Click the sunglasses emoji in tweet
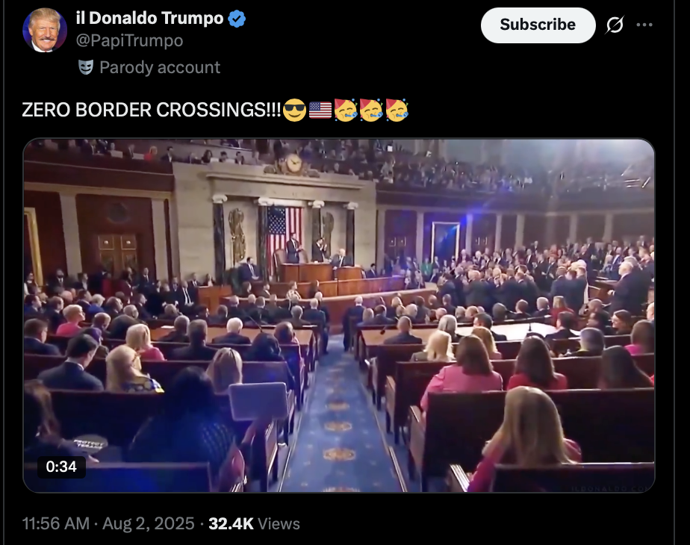 coord(294,110)
